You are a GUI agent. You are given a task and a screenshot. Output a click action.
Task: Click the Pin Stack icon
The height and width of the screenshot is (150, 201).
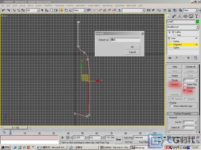click(170, 58)
